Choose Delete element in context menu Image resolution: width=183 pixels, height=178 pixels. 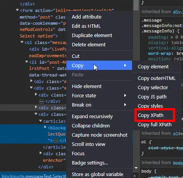pyautogui.click(x=88, y=45)
